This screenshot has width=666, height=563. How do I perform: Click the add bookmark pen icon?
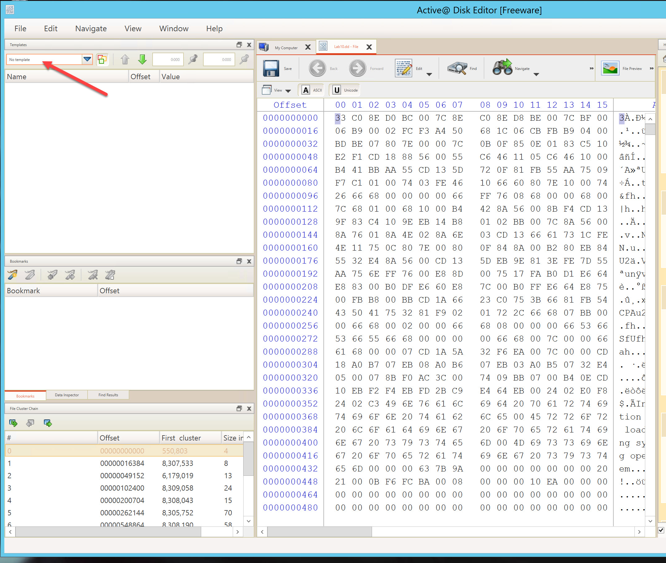click(12, 275)
